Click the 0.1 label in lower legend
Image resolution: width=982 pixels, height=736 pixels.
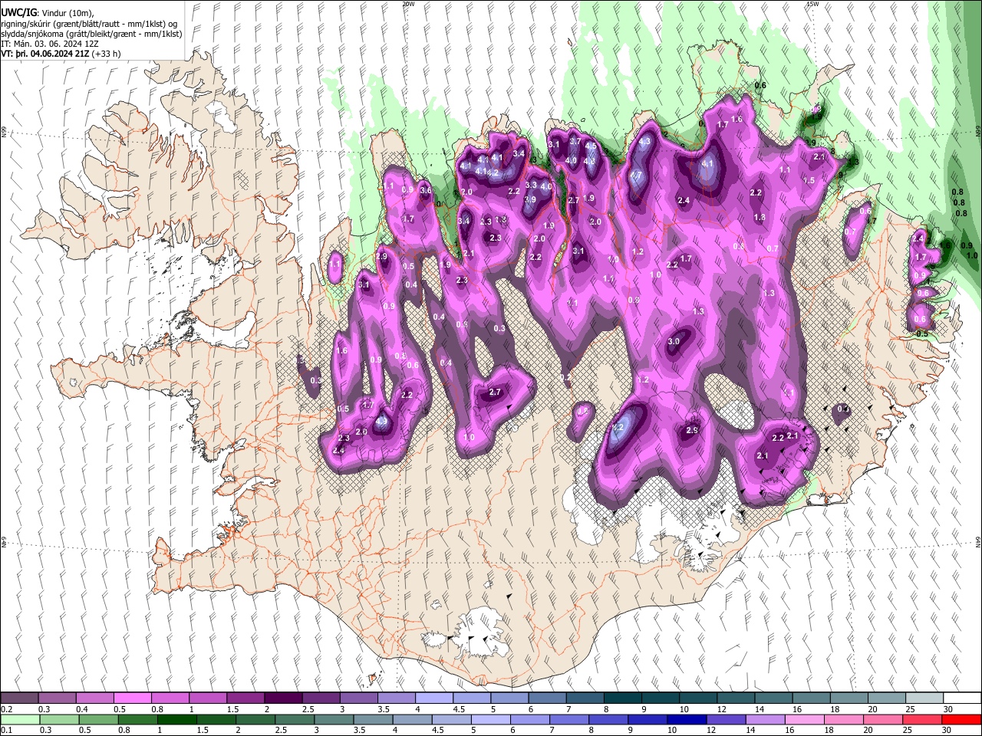coord(5,730)
